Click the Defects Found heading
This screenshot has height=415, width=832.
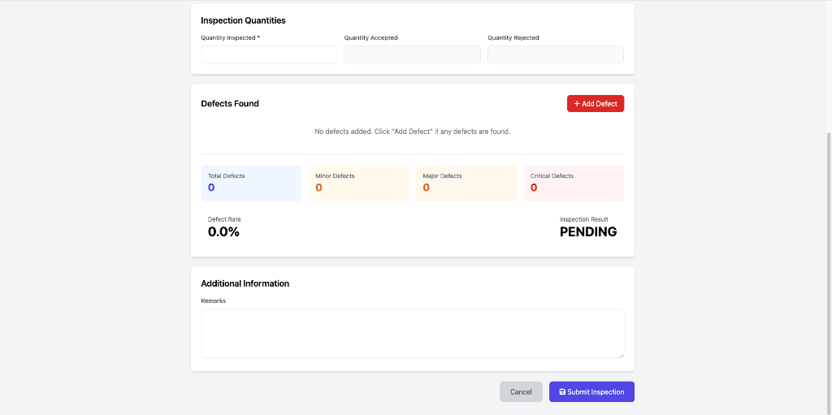click(x=230, y=103)
